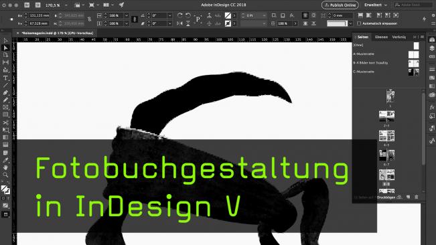436x245 pixels.
Task: Pick the Eyedropper tool
Action: (5, 160)
